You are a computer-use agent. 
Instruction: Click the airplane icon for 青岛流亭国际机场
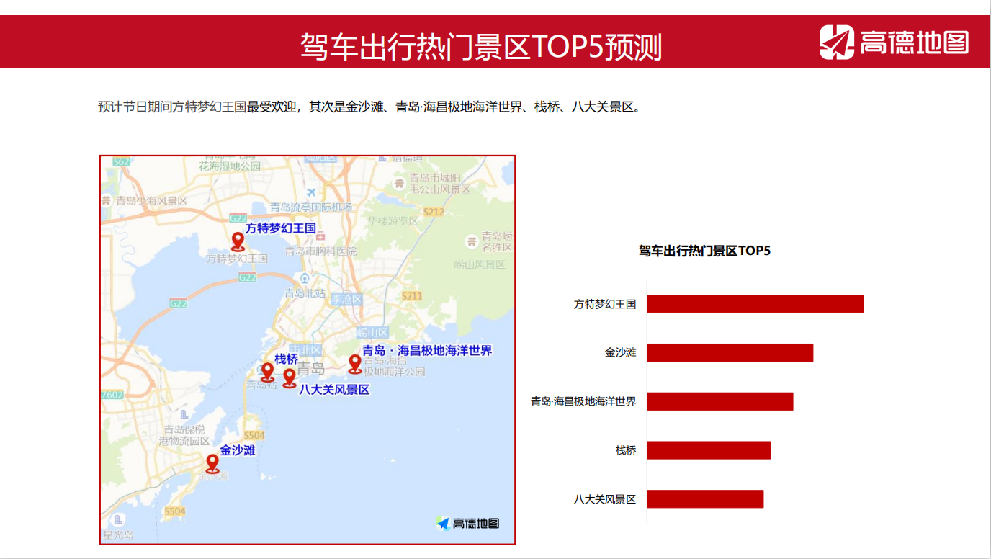(x=311, y=193)
